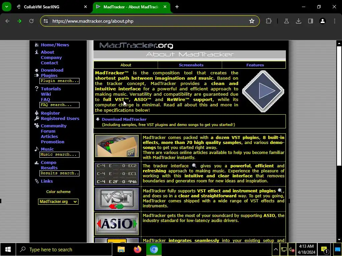Click the Results search field

pos(59,173)
